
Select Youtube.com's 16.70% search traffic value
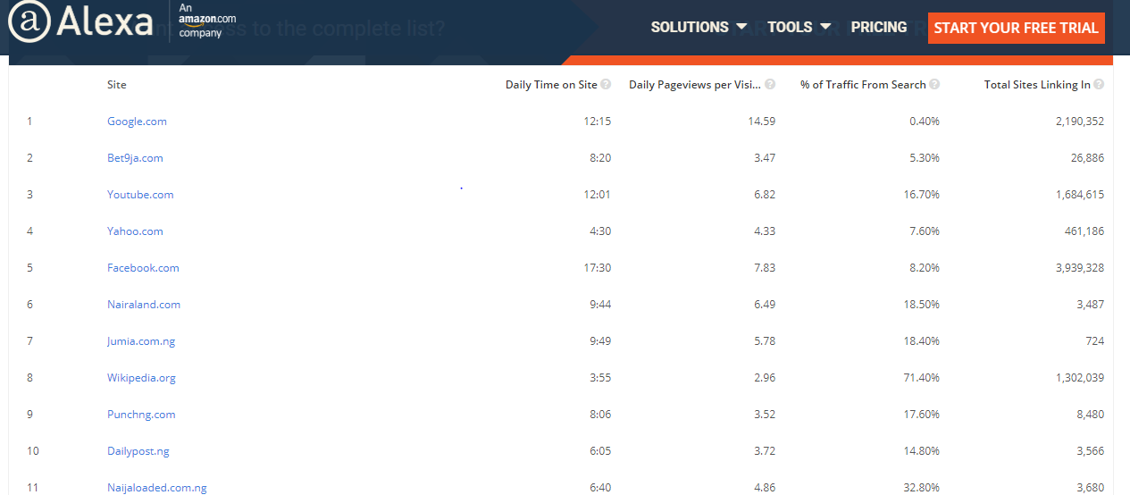tap(922, 195)
